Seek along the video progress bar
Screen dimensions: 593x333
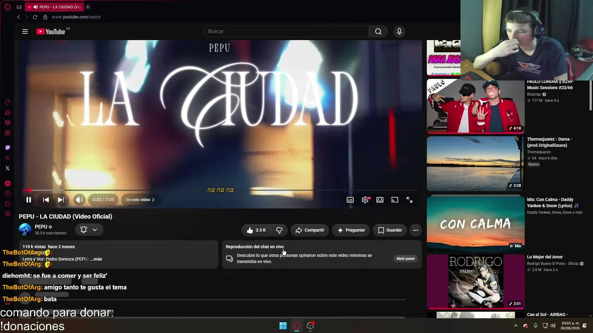point(221,190)
